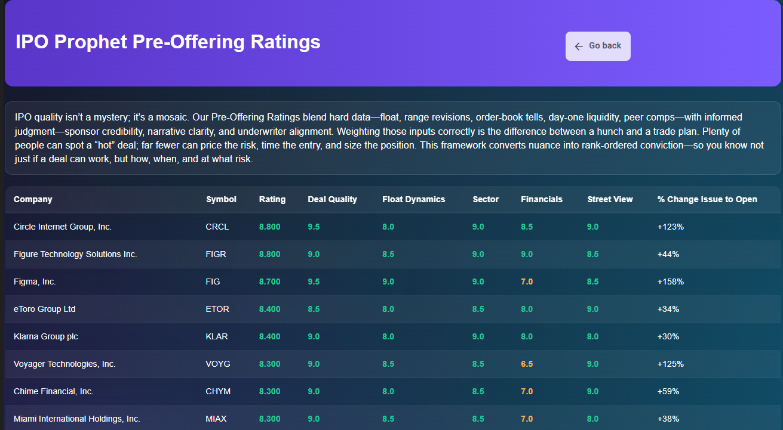Screen dimensions: 783x430
Task: Click the Symbol column header
Action: click(221, 199)
